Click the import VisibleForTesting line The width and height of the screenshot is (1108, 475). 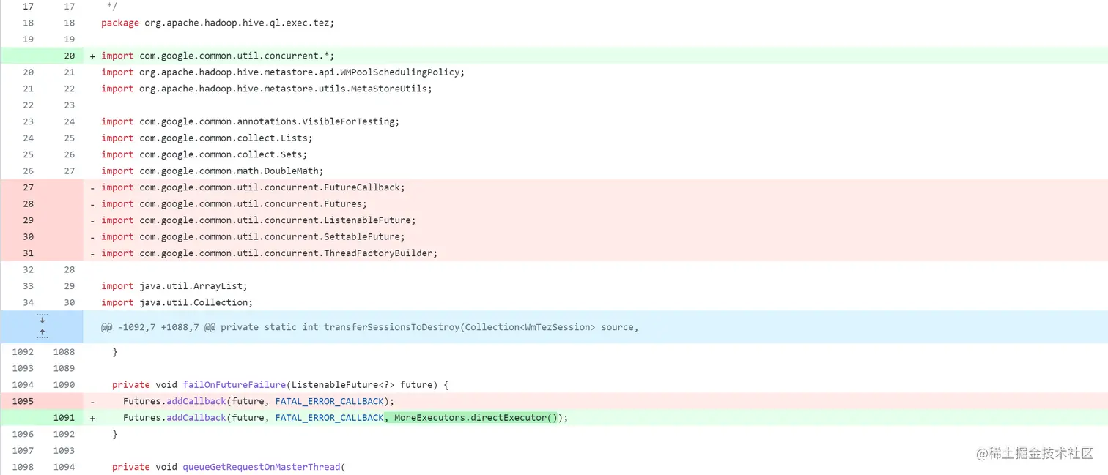pyautogui.click(x=250, y=121)
